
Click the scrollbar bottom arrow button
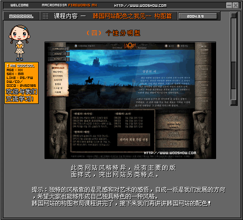click(234, 102)
